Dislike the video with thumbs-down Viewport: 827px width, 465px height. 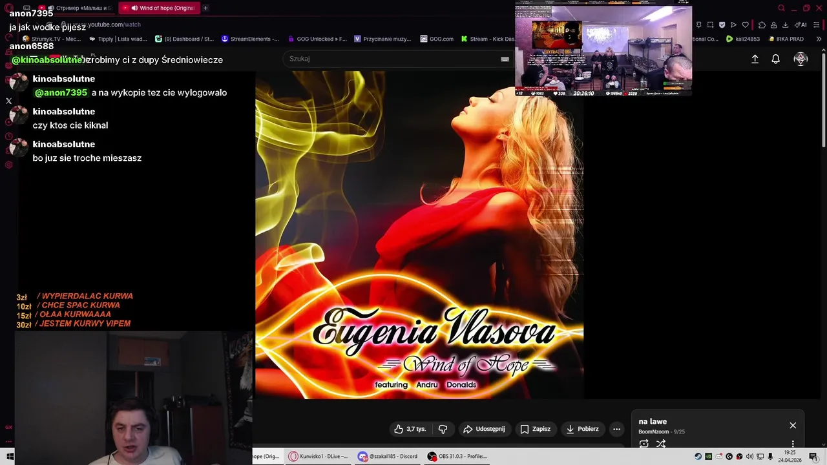(443, 429)
